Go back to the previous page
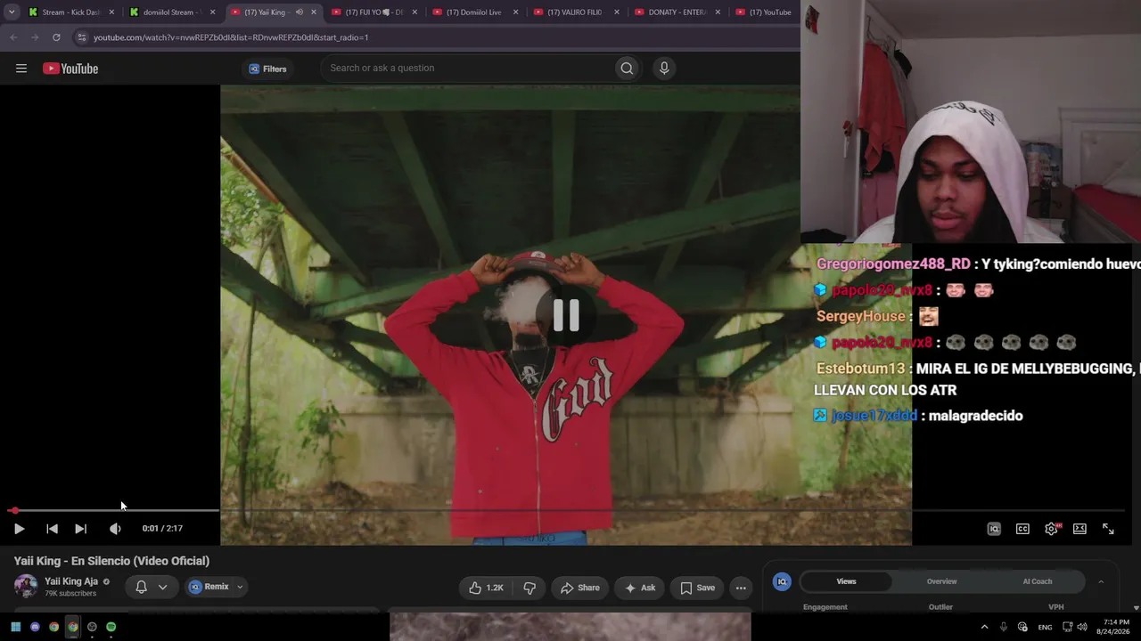This screenshot has height=641, width=1141. tap(13, 37)
